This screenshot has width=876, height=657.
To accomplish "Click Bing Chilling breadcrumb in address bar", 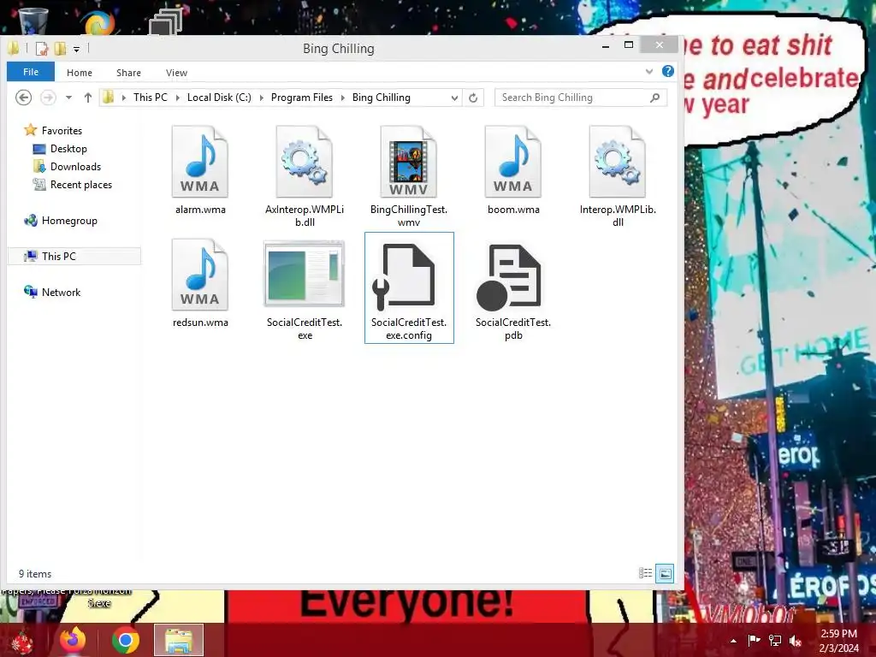I will 381,98.
